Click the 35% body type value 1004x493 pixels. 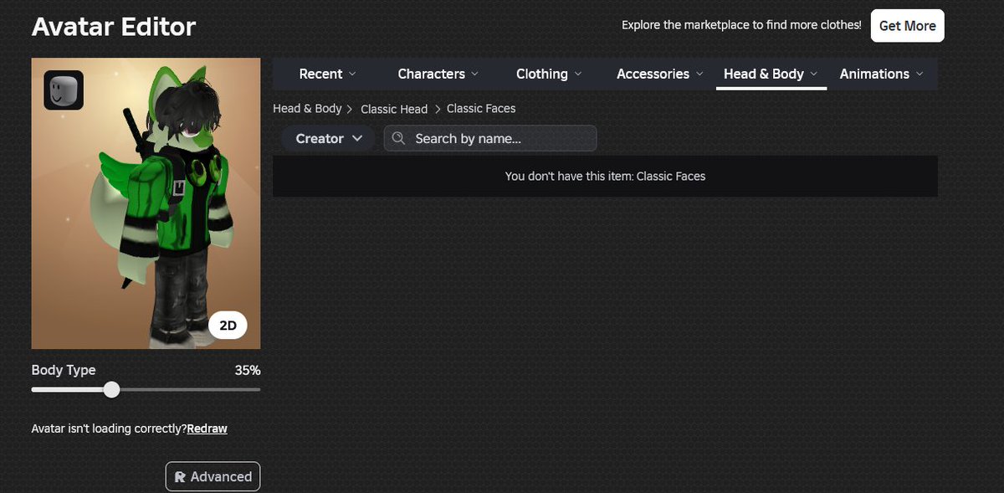[248, 370]
